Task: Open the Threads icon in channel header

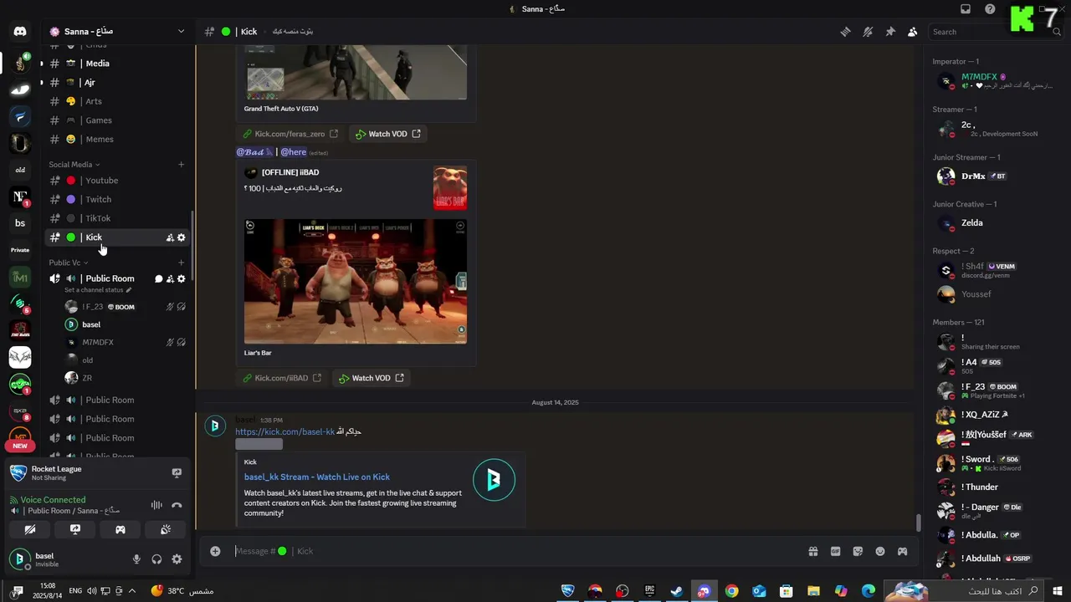Action: tap(845, 32)
